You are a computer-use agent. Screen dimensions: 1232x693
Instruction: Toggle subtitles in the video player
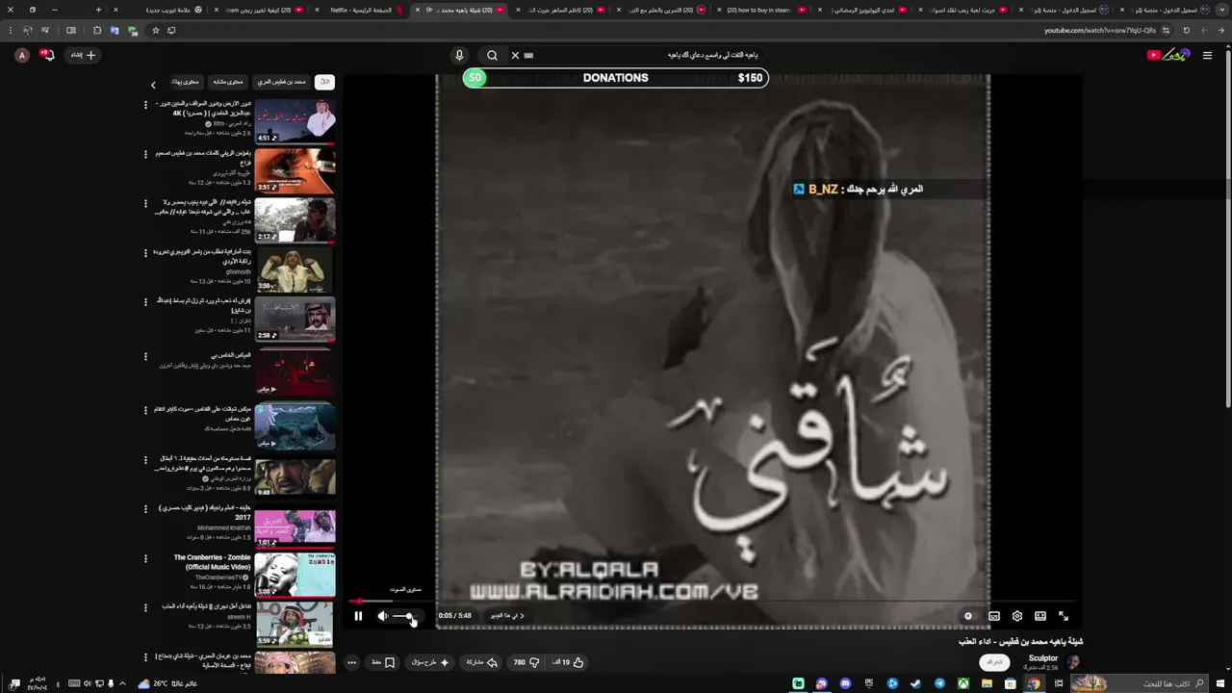(994, 616)
